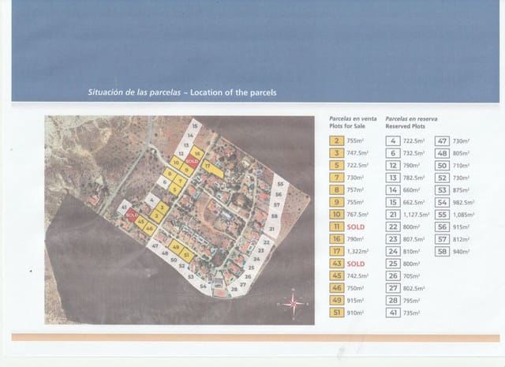Click yellow plot 8 on the map

click(x=170, y=174)
